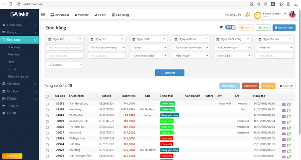Edit order 30009 with the pencil icon
This screenshot has width=301, height=160.
coord(289,122)
